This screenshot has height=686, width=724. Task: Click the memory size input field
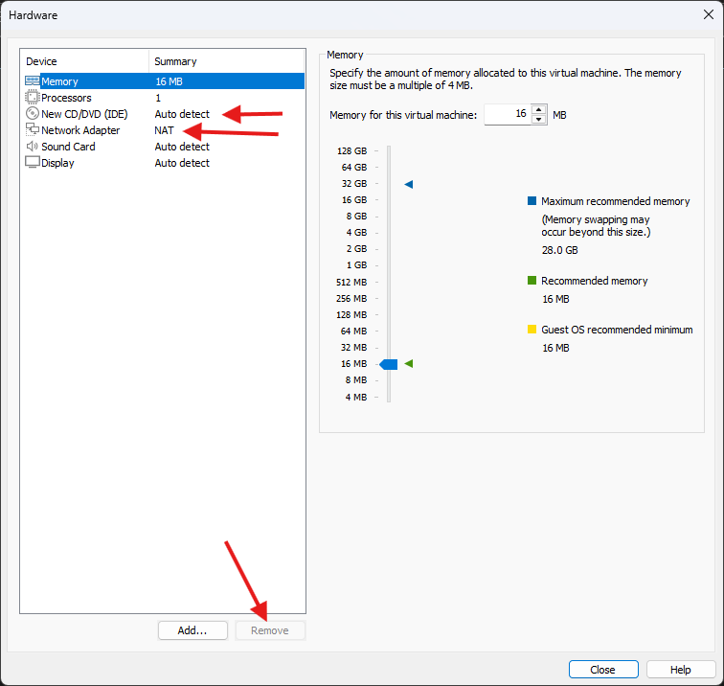pyautogui.click(x=507, y=114)
